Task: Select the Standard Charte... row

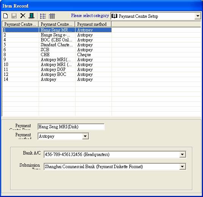Action: coord(57,45)
